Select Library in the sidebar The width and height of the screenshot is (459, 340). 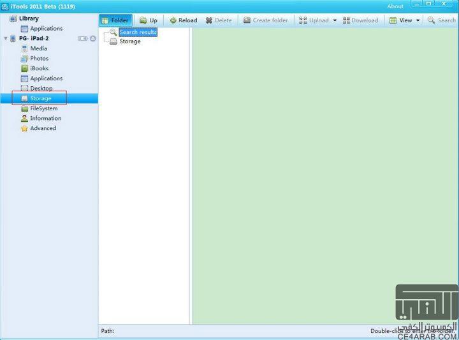pos(29,18)
